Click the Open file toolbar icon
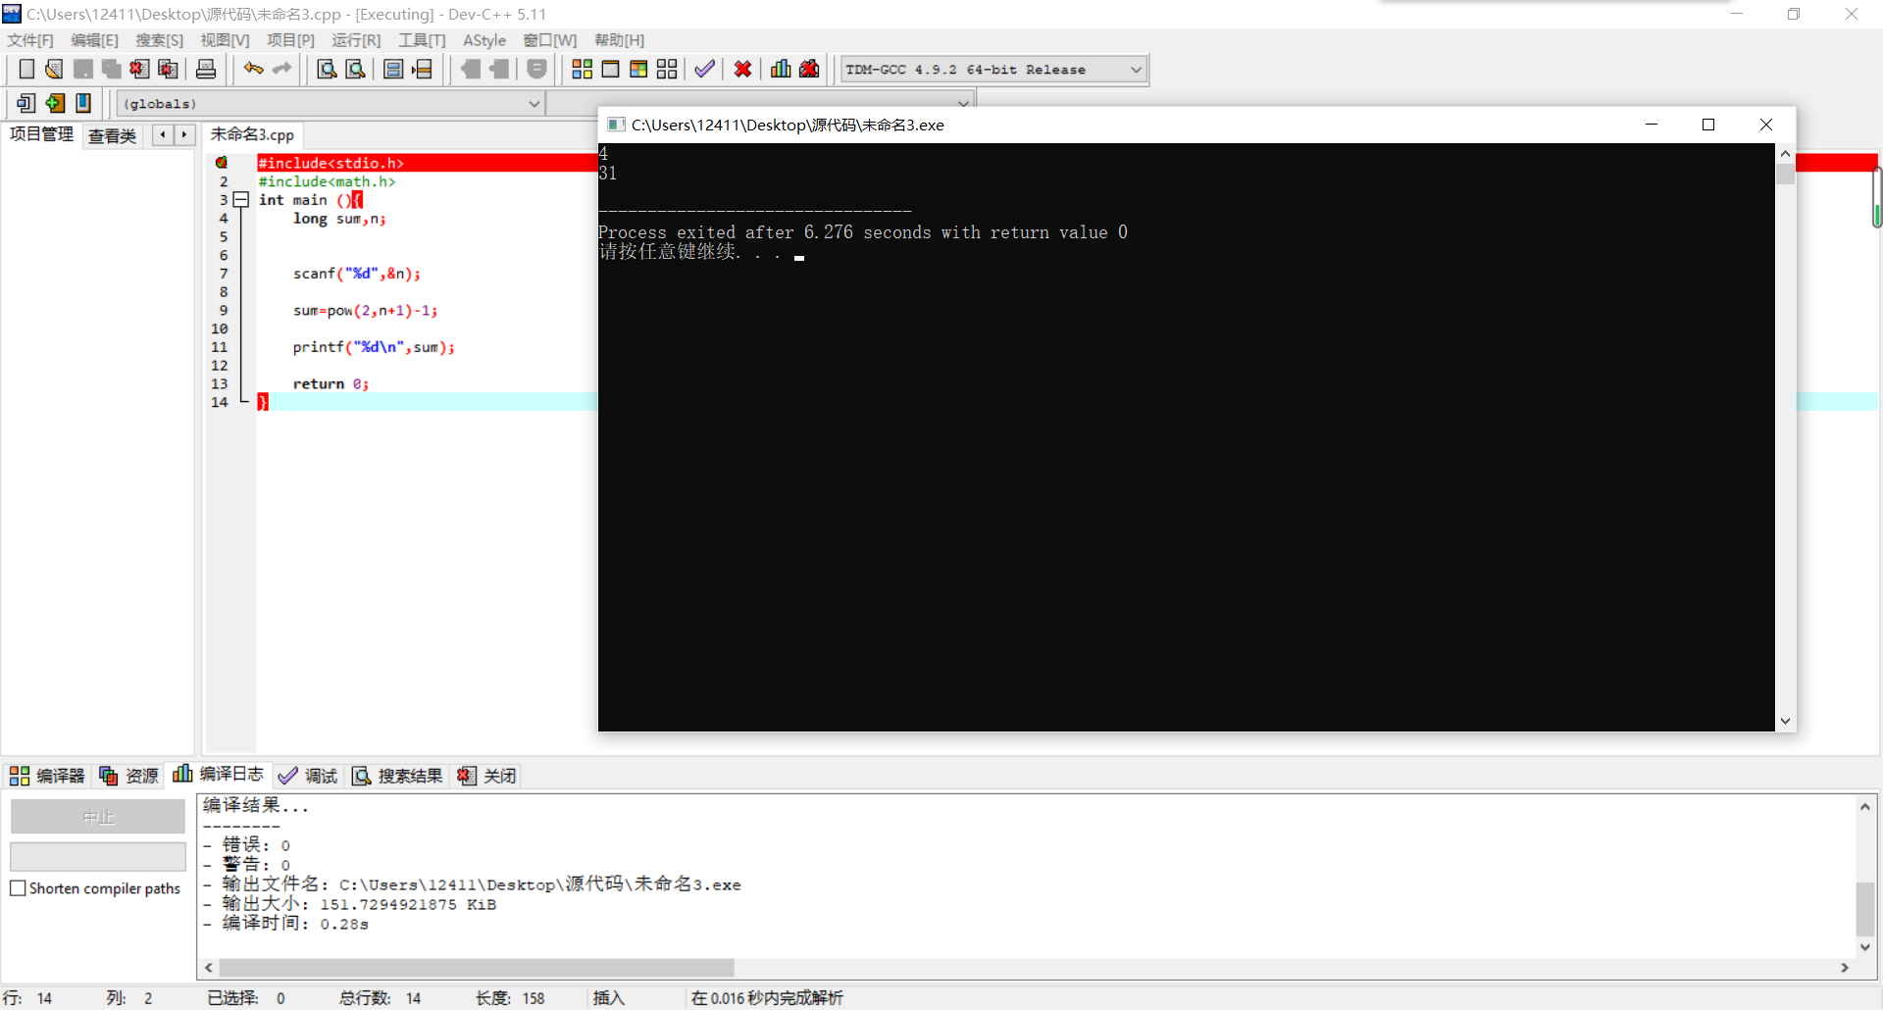The width and height of the screenshot is (1883, 1010). [55, 69]
